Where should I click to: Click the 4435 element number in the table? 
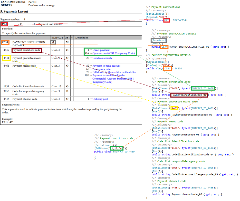(x=6, y=99)
